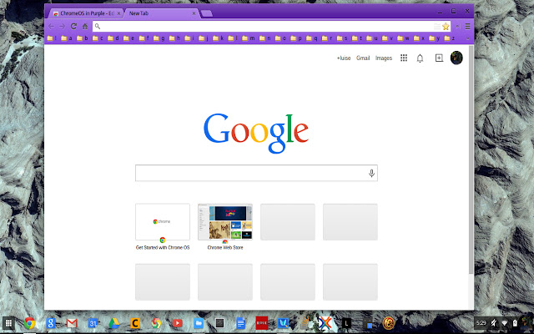The height and width of the screenshot is (334, 534).
Task: Open the gold round app on shelf
Action: point(389,323)
